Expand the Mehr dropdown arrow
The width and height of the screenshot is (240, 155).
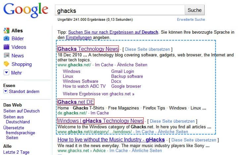tap(6, 73)
